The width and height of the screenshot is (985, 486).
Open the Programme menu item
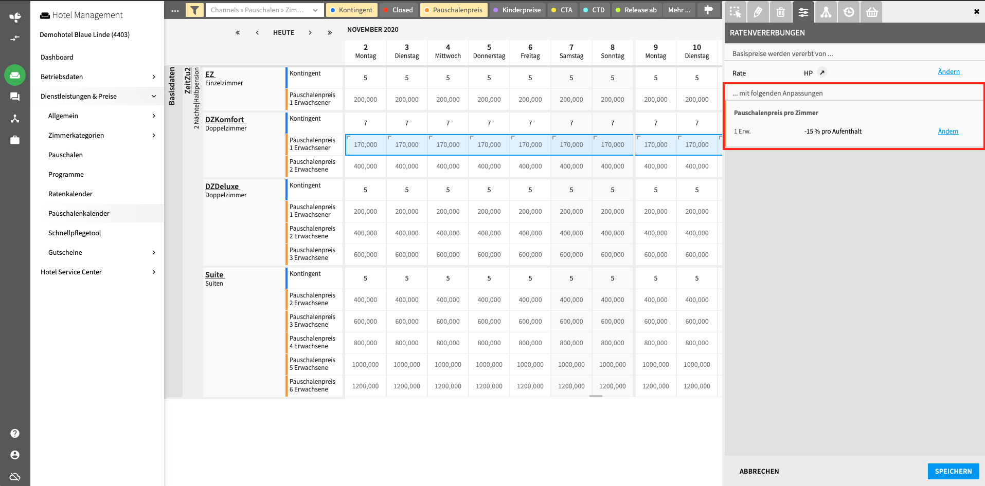coord(66,174)
